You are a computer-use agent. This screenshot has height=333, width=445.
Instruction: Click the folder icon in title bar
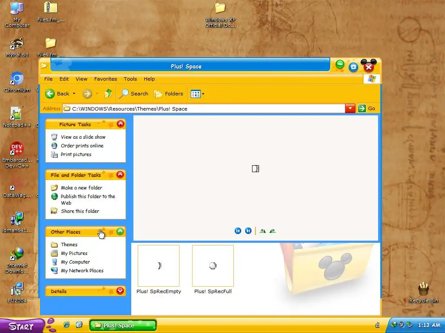(44, 66)
